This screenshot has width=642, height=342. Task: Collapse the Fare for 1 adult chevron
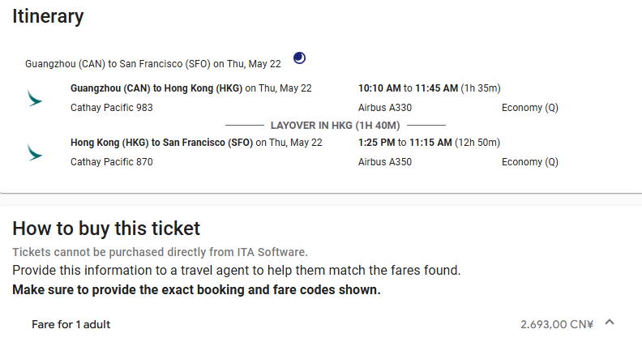click(x=610, y=323)
